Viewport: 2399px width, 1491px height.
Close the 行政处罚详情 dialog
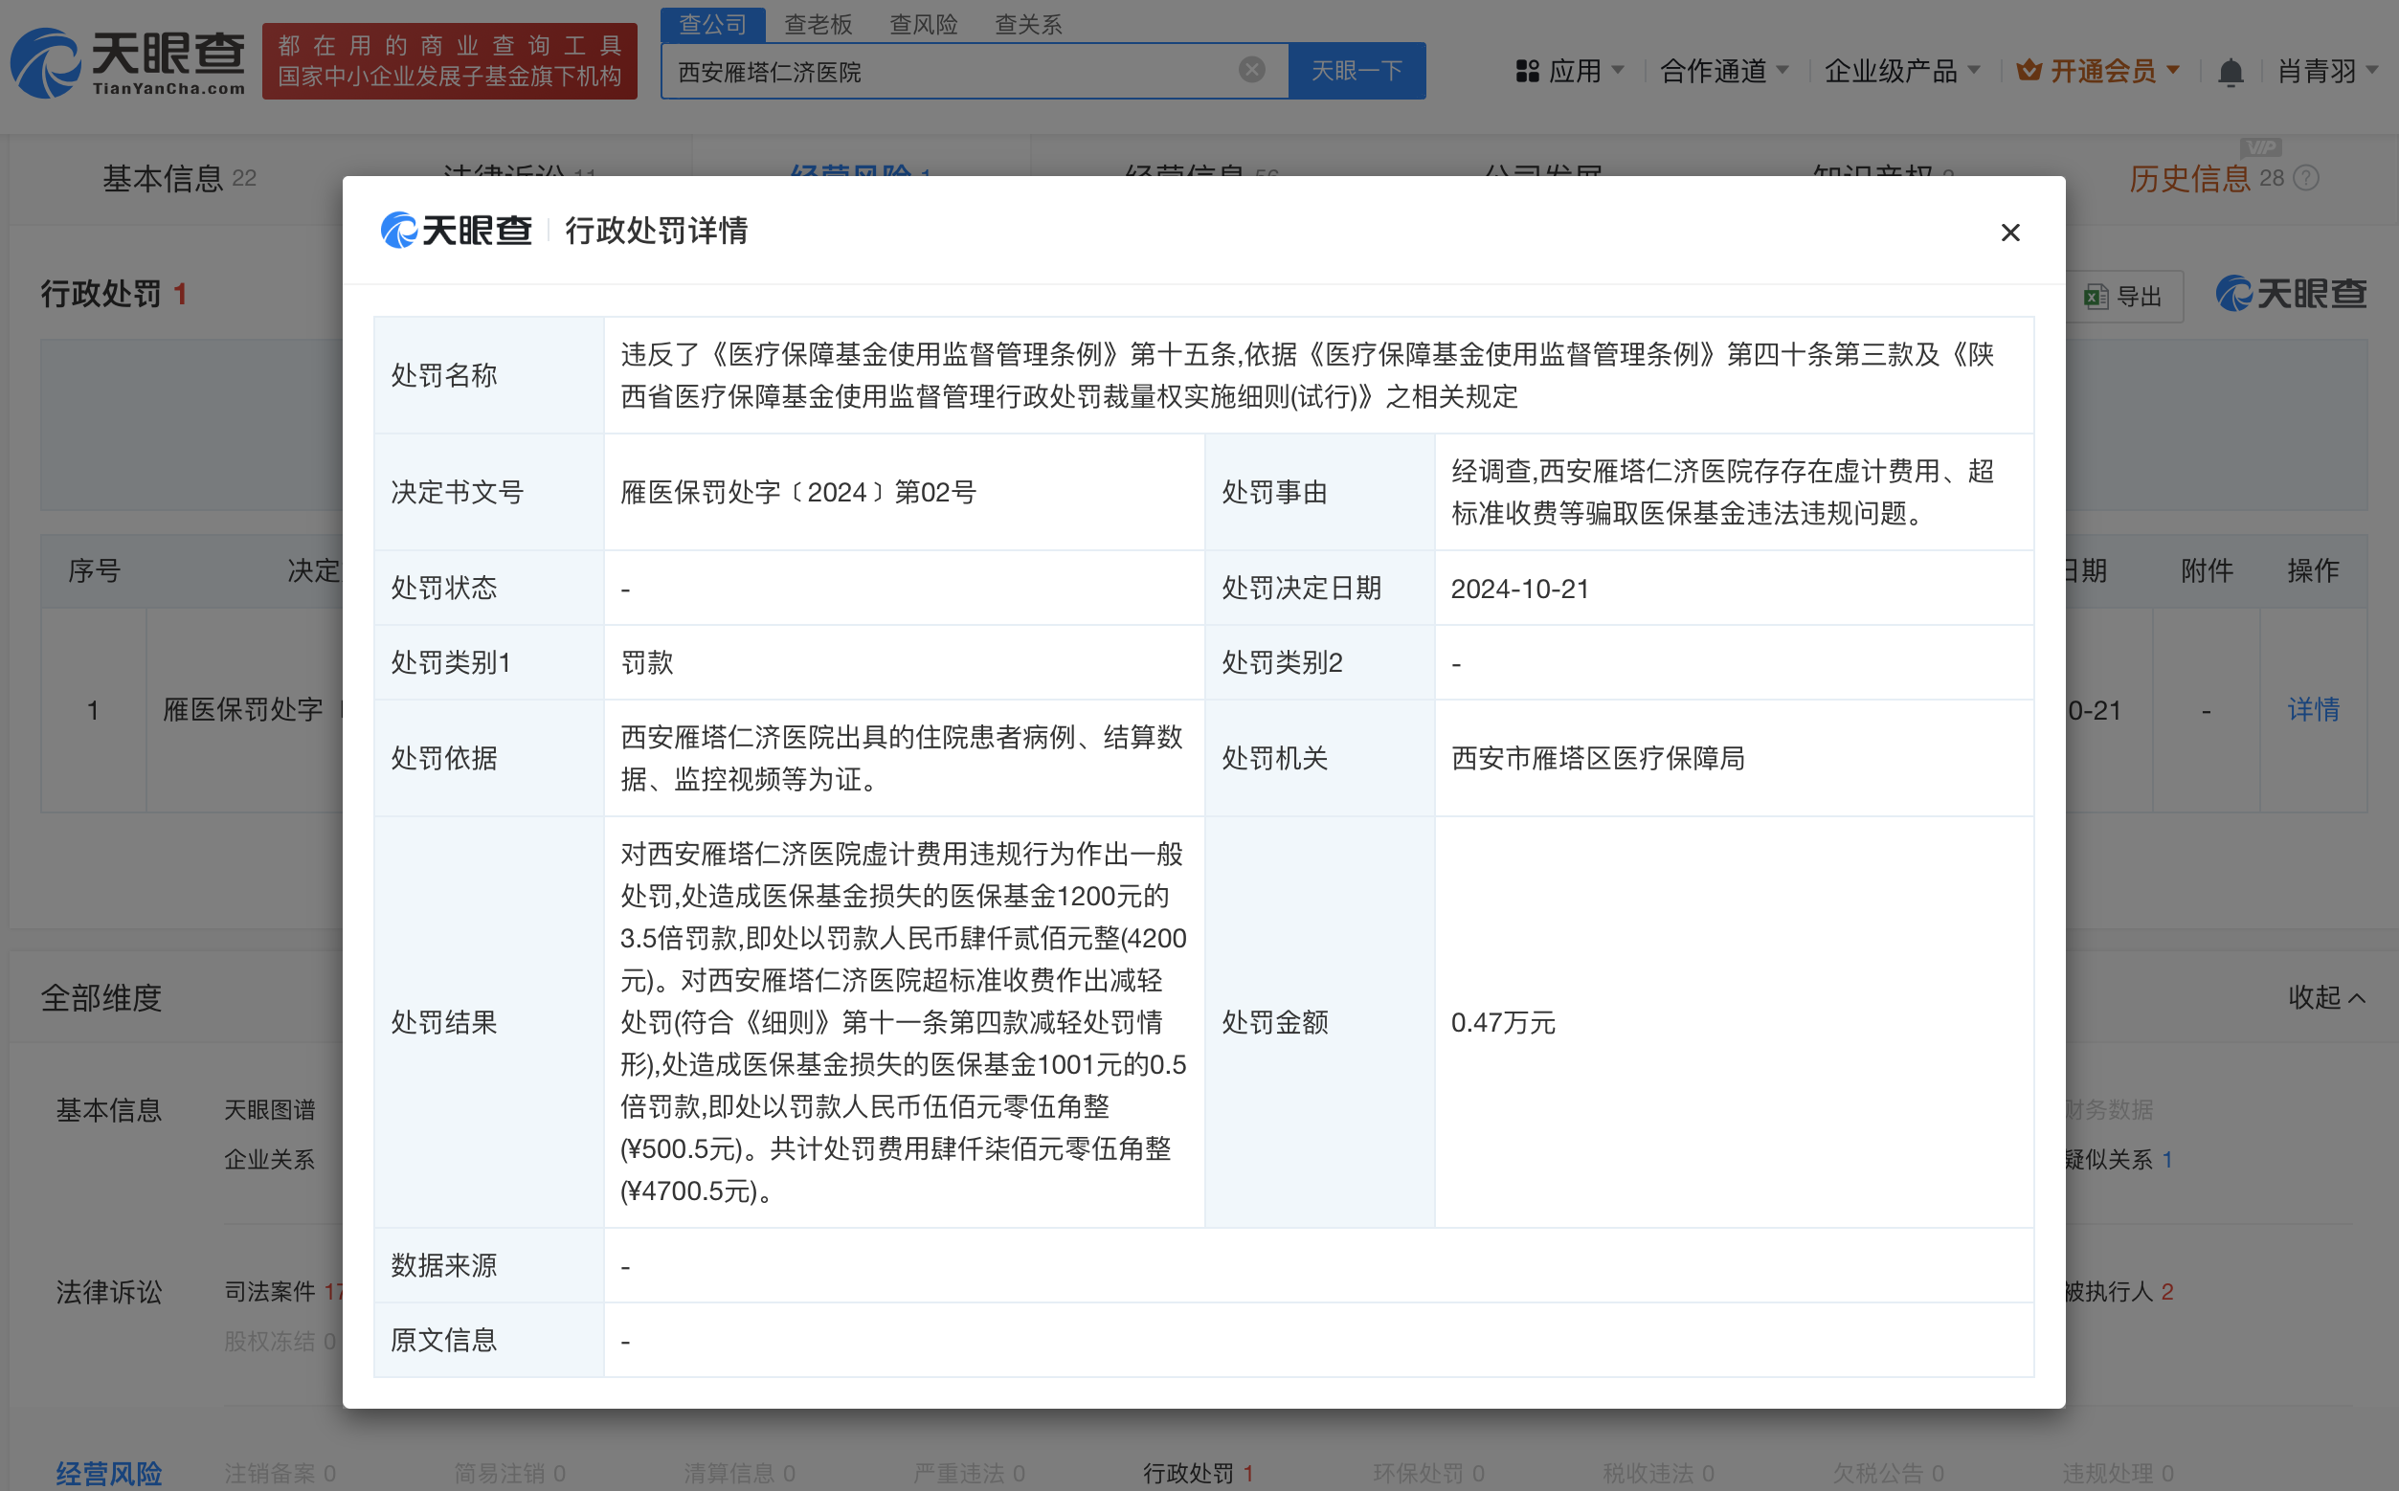(2009, 233)
